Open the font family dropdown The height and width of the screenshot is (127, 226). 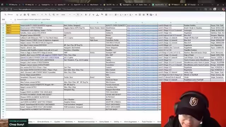tap(66, 15)
